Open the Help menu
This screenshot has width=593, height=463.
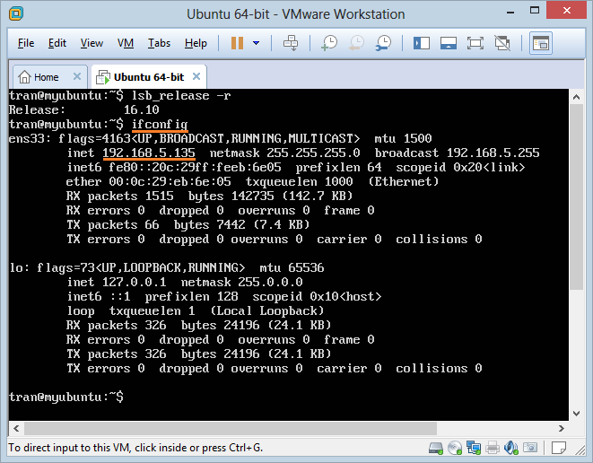pos(196,43)
